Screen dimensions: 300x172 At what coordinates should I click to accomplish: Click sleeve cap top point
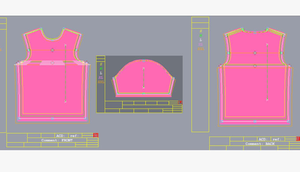click(144, 61)
